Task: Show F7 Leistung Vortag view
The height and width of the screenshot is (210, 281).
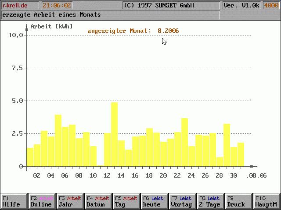Action: 182,201
